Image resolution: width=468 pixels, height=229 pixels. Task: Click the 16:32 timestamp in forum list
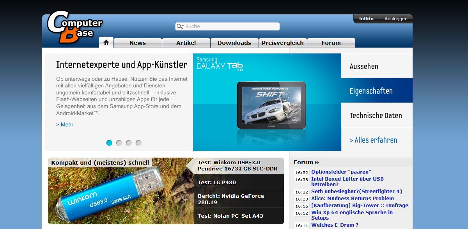pyautogui.click(x=301, y=192)
